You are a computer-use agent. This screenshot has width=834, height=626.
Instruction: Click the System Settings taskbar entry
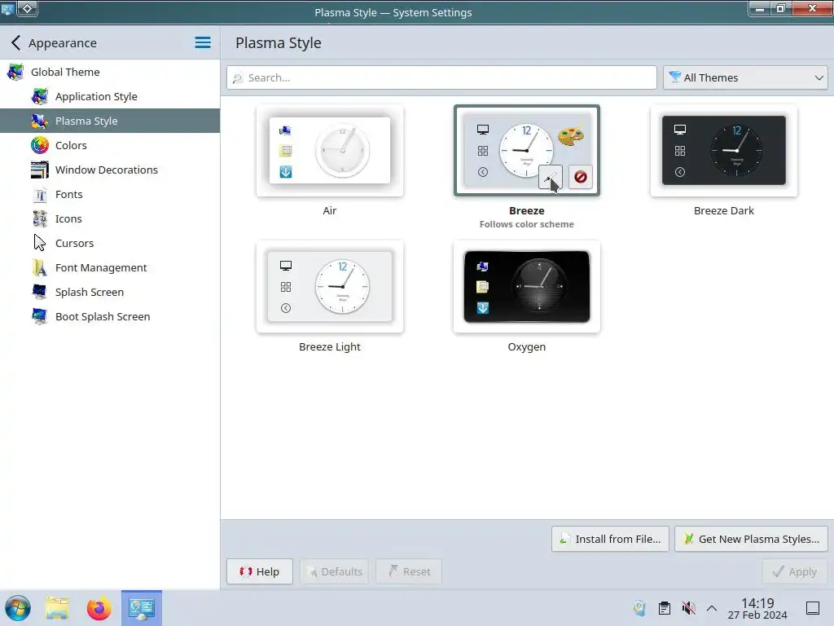[142, 608]
